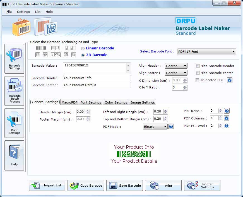
Task: Open the File menu
Action: 9,12
